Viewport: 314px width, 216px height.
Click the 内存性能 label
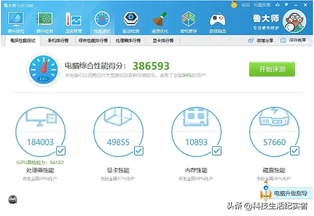click(x=196, y=171)
